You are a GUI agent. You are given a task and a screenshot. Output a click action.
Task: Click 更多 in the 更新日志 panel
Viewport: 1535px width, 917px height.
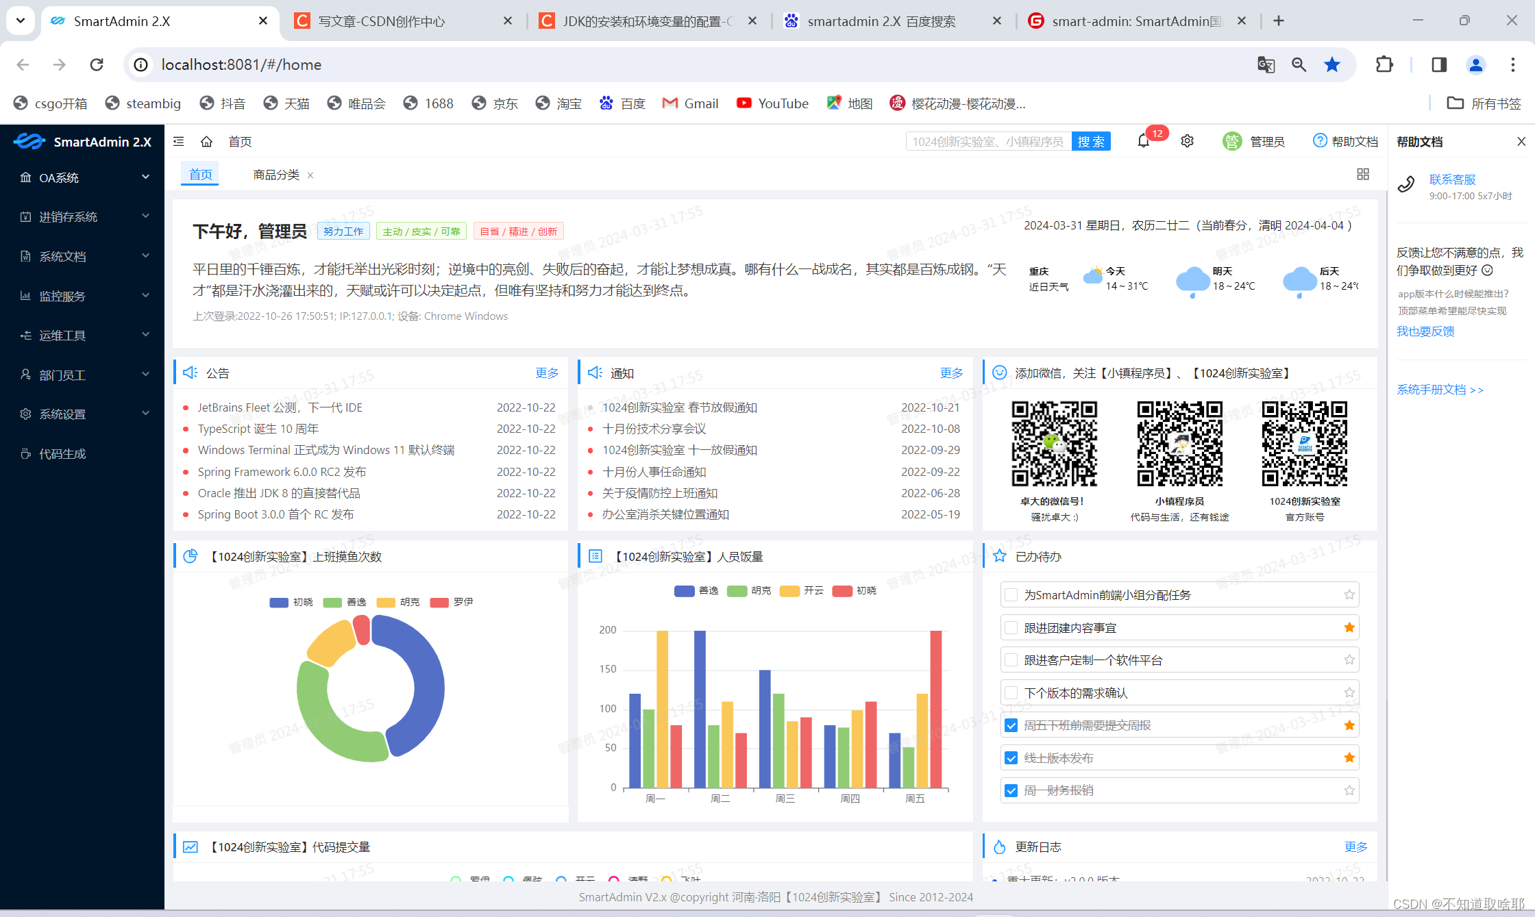(1355, 847)
